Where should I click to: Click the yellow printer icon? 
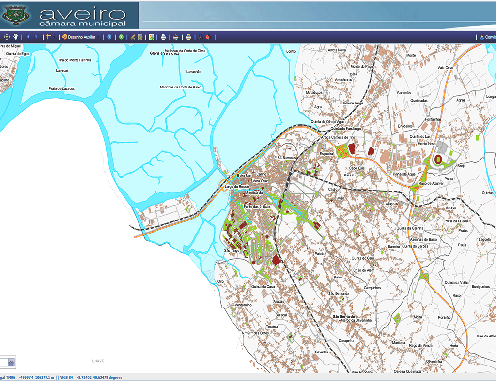tap(188, 37)
